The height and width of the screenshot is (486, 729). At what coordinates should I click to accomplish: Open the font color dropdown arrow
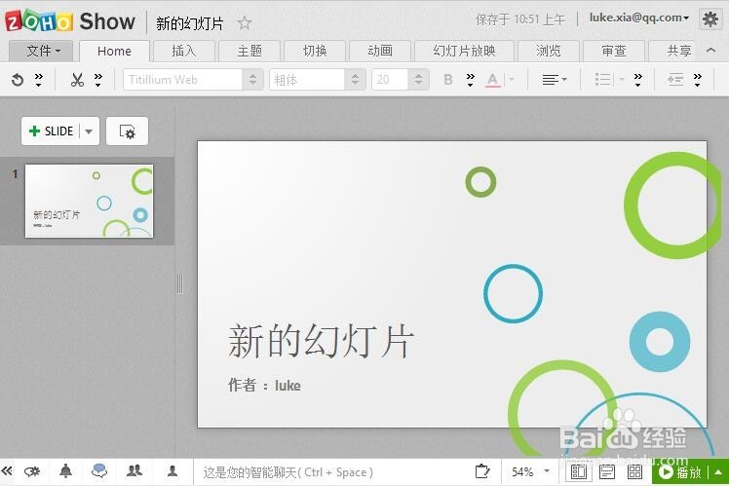pyautogui.click(x=512, y=80)
